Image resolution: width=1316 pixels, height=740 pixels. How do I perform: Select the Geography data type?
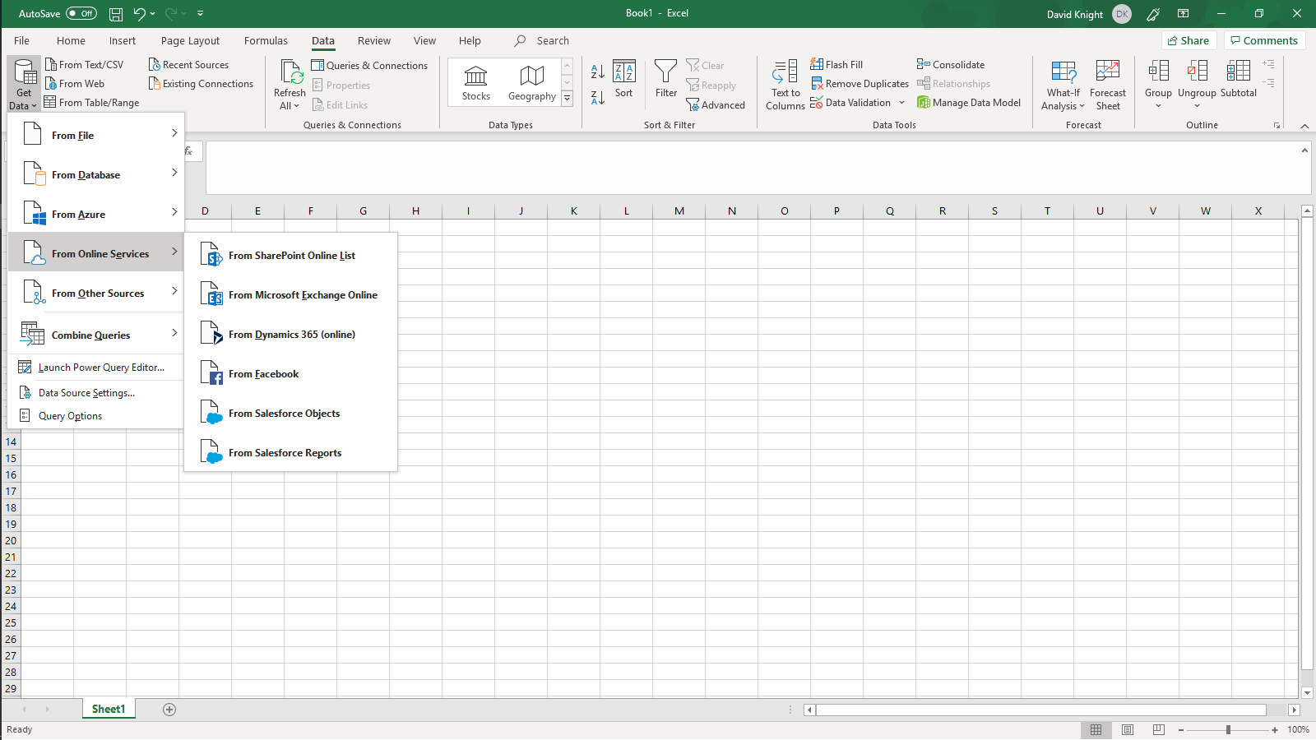point(531,83)
